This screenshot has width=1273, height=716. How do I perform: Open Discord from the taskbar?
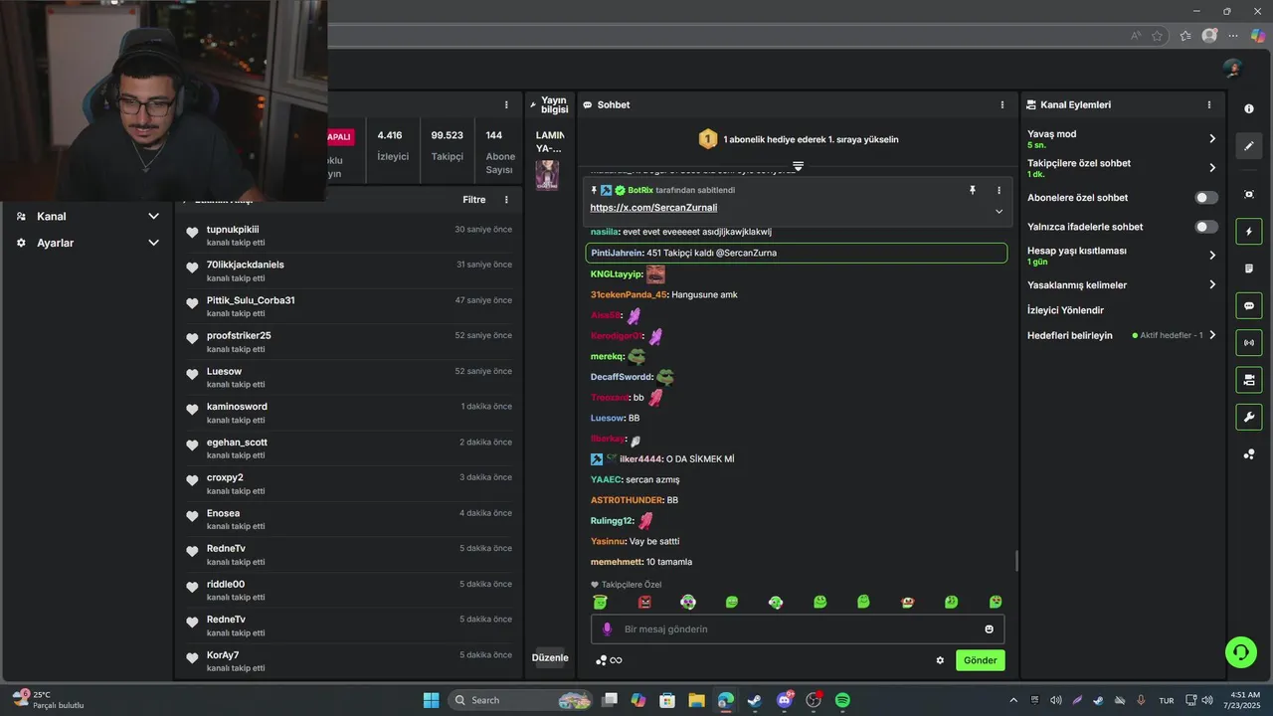pyautogui.click(x=785, y=700)
